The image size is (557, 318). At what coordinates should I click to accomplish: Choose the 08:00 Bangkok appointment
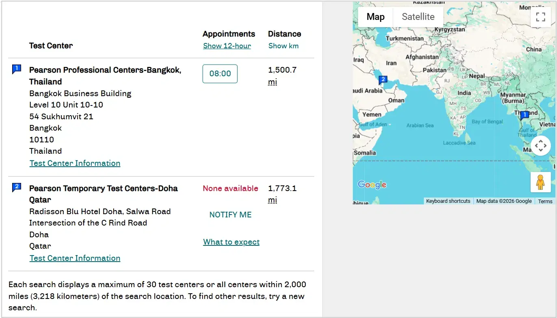[x=220, y=74]
